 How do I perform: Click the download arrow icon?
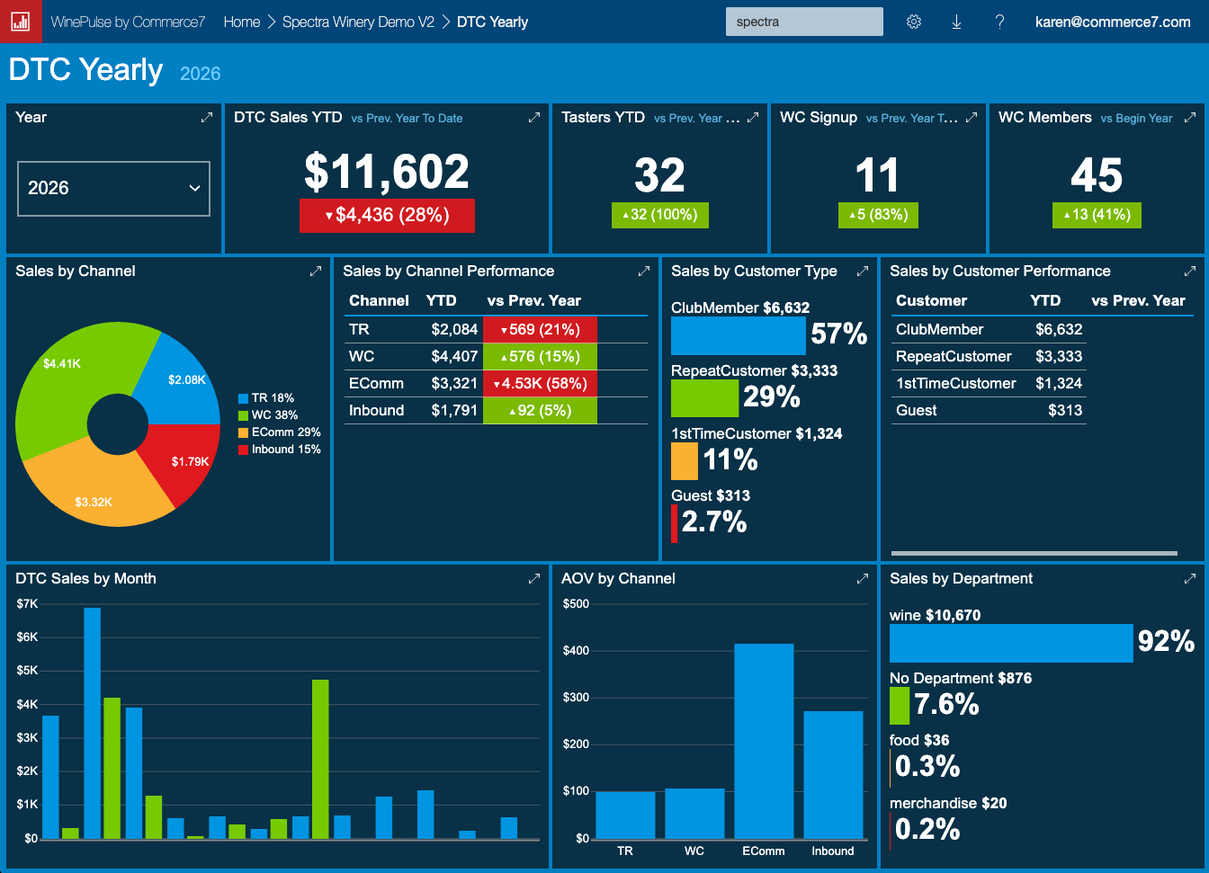[956, 22]
